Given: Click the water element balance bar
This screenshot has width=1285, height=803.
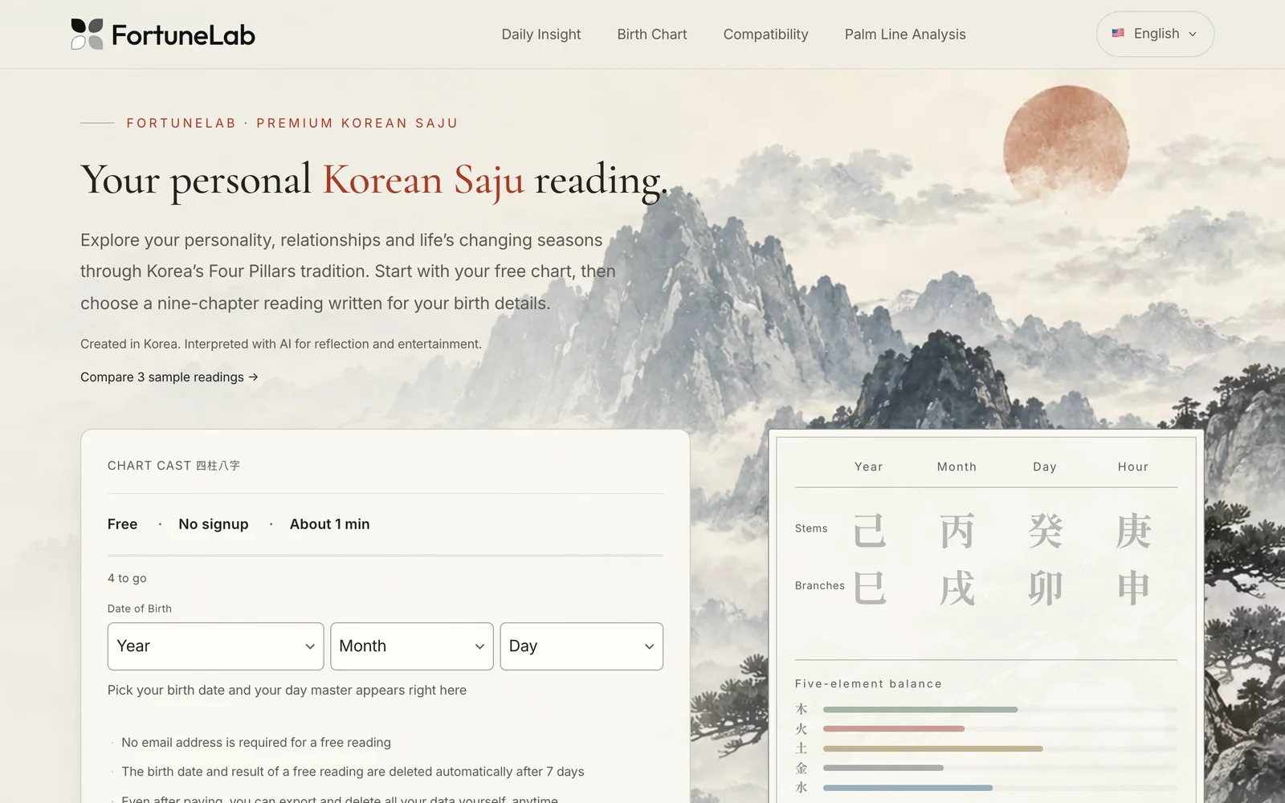Looking at the screenshot, I should click(x=1001, y=788).
